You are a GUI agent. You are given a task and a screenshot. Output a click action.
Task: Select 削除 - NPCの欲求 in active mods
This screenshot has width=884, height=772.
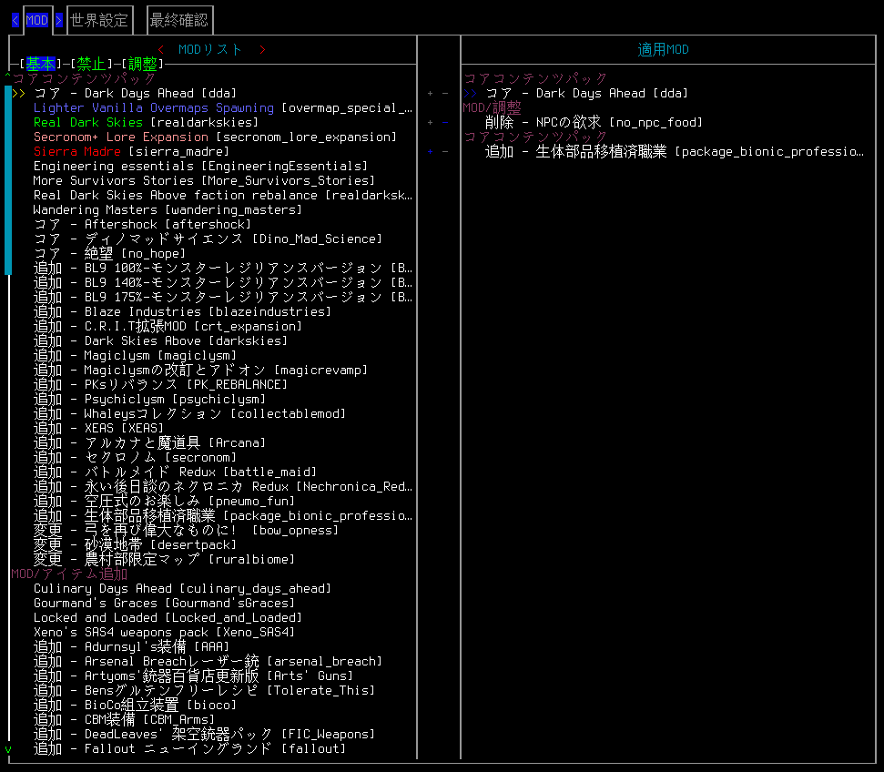coord(594,123)
